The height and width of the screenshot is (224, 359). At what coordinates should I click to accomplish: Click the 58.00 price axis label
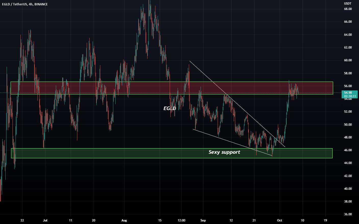point(348,73)
